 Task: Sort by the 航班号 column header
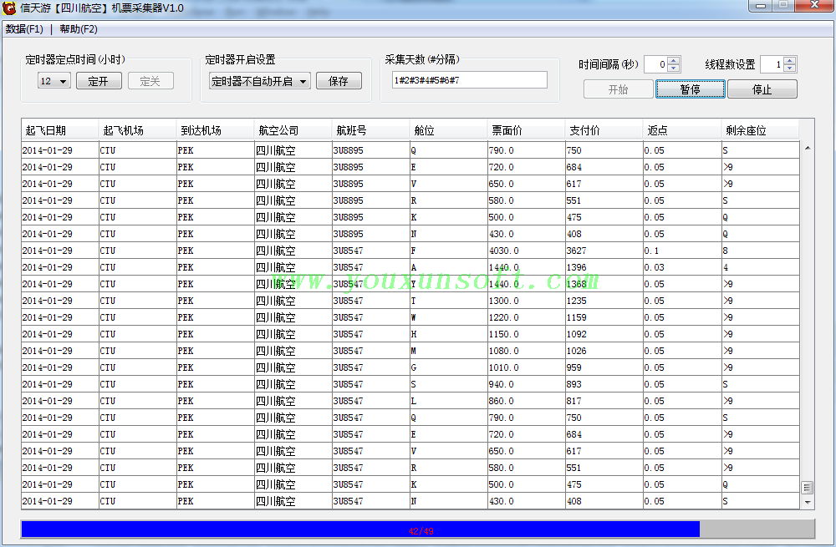(371, 130)
